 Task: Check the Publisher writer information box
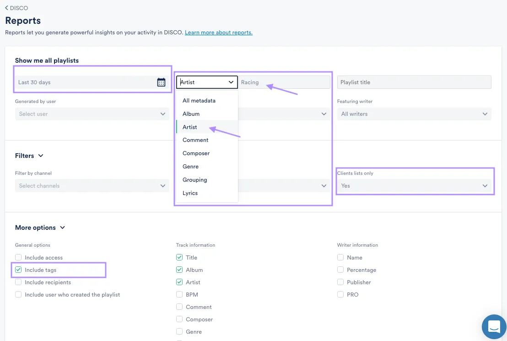pos(340,282)
